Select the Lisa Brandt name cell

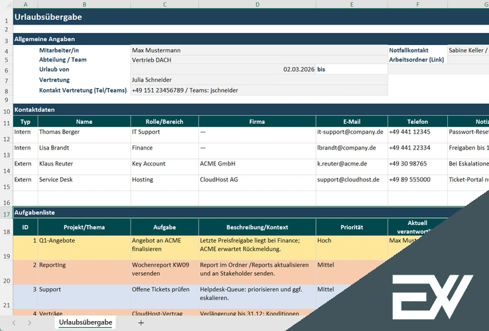tap(84, 151)
